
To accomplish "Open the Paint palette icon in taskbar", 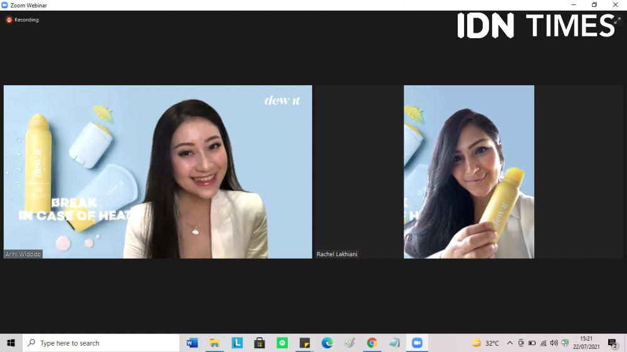I will pyautogui.click(x=349, y=343).
